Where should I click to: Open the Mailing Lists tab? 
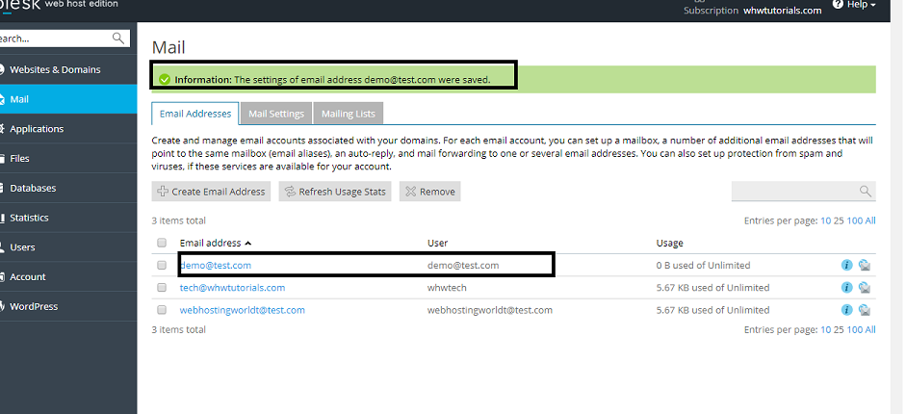[349, 114]
